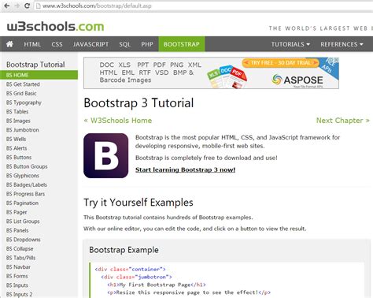Open the CSS navbar tab
The image size is (373, 298).
[57, 44]
